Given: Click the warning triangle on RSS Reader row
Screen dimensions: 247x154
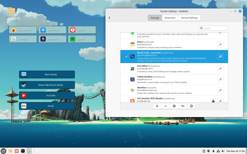Looking at the screenshot, I should click(x=213, y=101).
